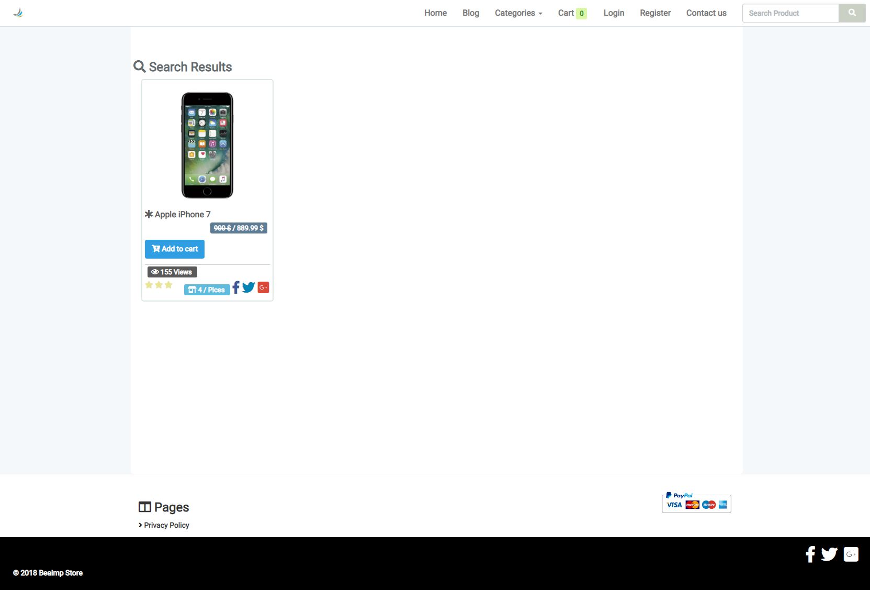Click the store logo icon

(x=18, y=13)
